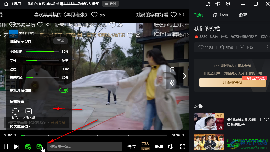Open the hexagon settings icon in title bar
Image resolution: width=270 pixels, height=152 pixels.
228,4
